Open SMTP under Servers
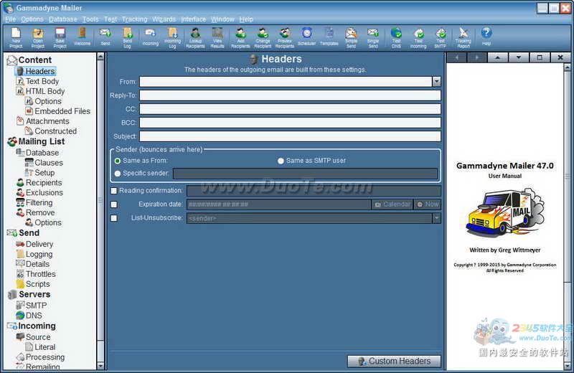The image size is (574, 373). tap(36, 306)
